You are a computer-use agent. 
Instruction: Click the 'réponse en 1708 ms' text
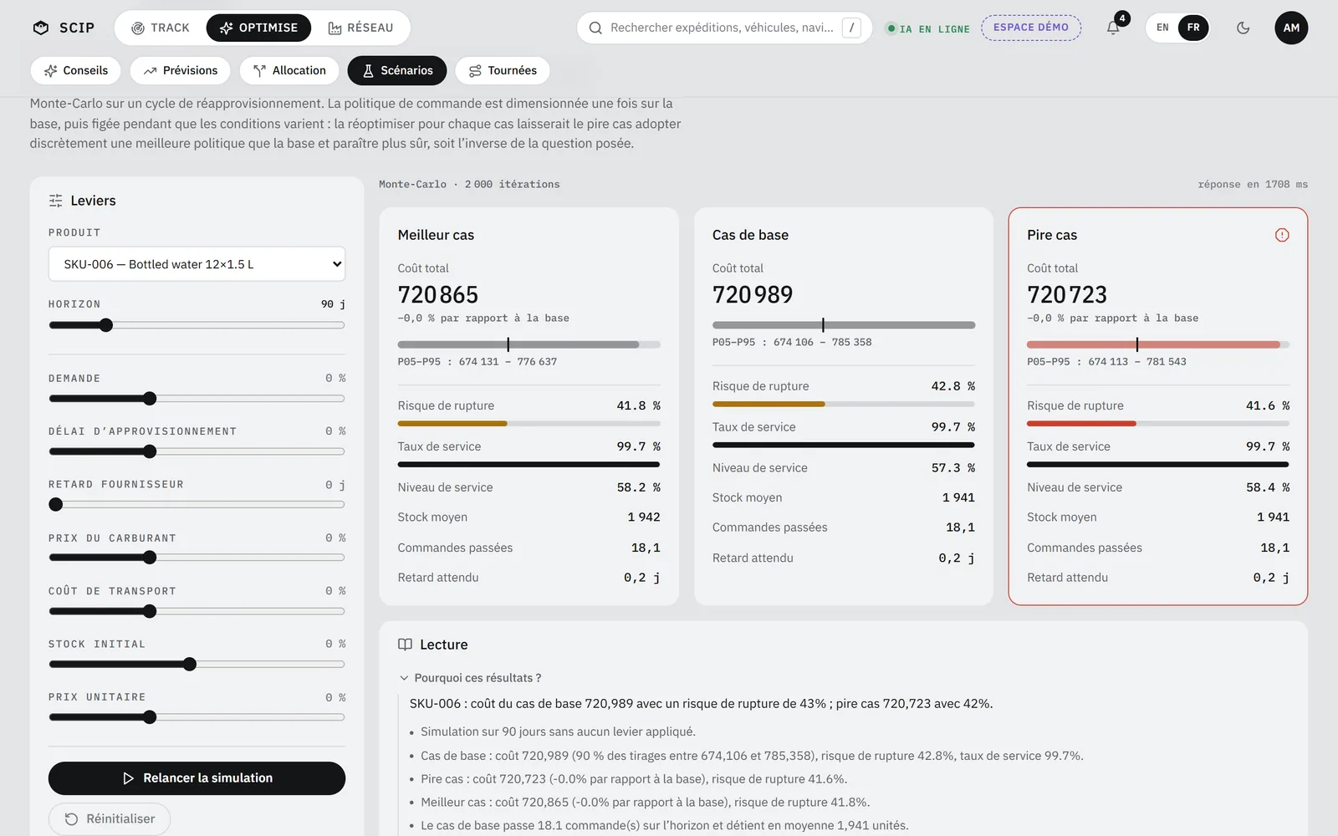coord(1253,185)
